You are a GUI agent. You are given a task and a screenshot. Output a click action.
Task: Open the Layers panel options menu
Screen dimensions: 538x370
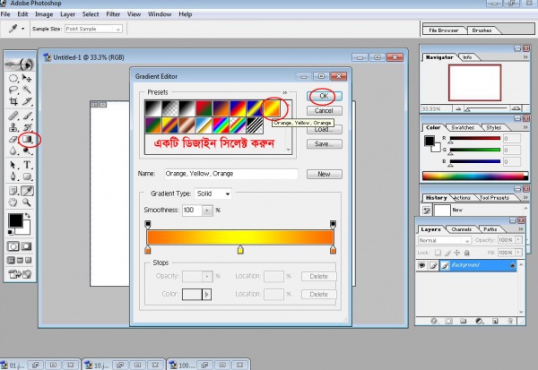coord(521,229)
